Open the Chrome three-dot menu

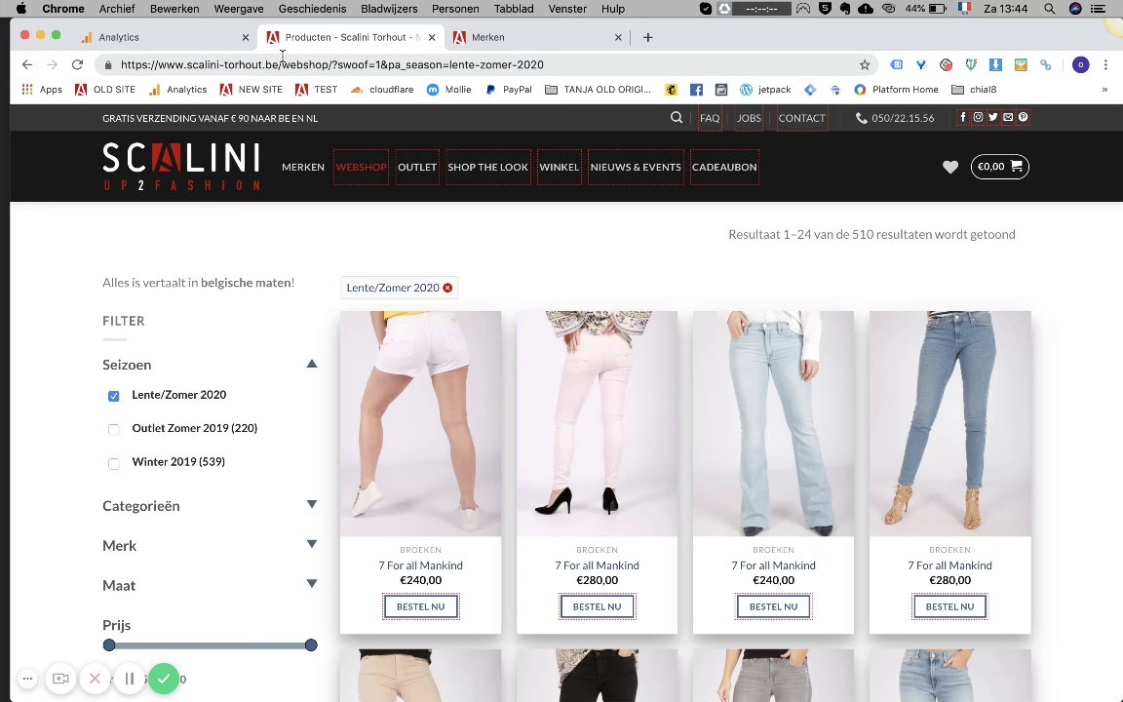(1105, 64)
